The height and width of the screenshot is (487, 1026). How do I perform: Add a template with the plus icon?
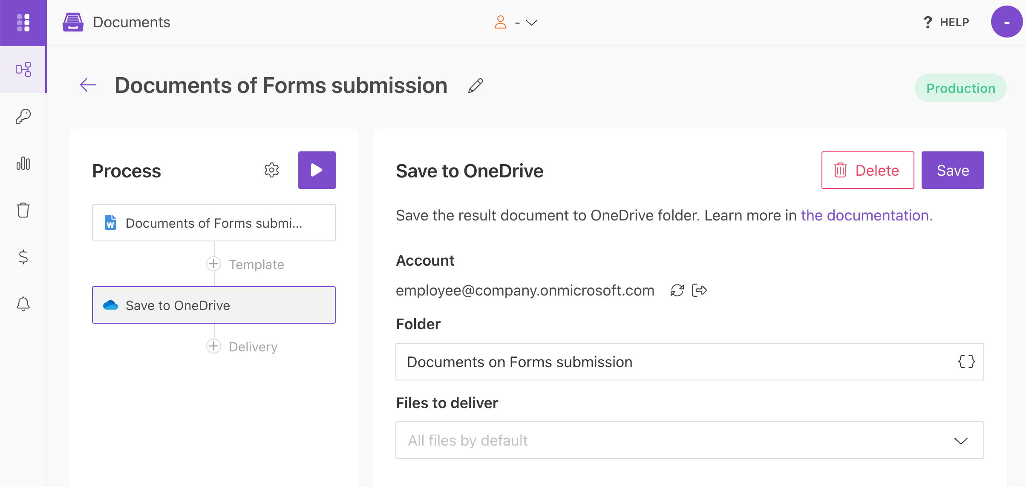click(213, 264)
